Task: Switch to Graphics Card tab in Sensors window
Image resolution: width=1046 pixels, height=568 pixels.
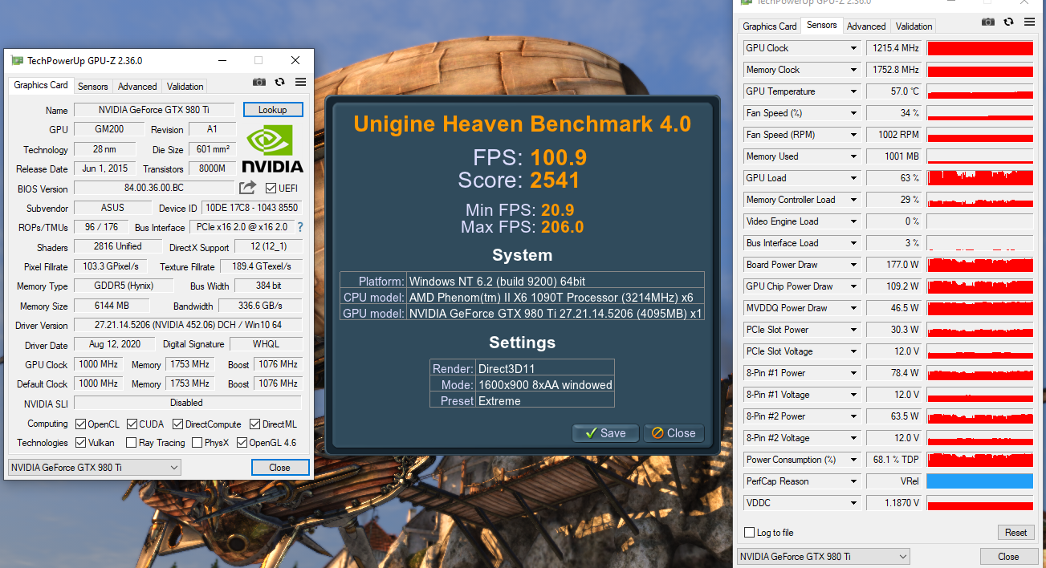Action: (770, 26)
